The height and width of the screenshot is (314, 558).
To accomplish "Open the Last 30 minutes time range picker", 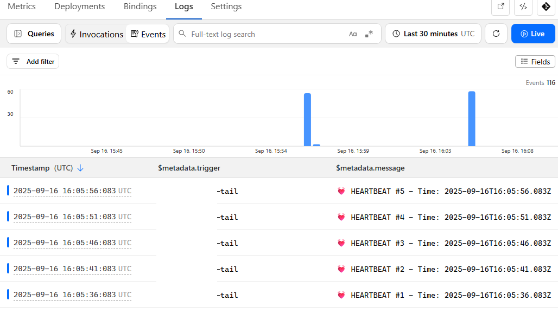I will coord(433,34).
